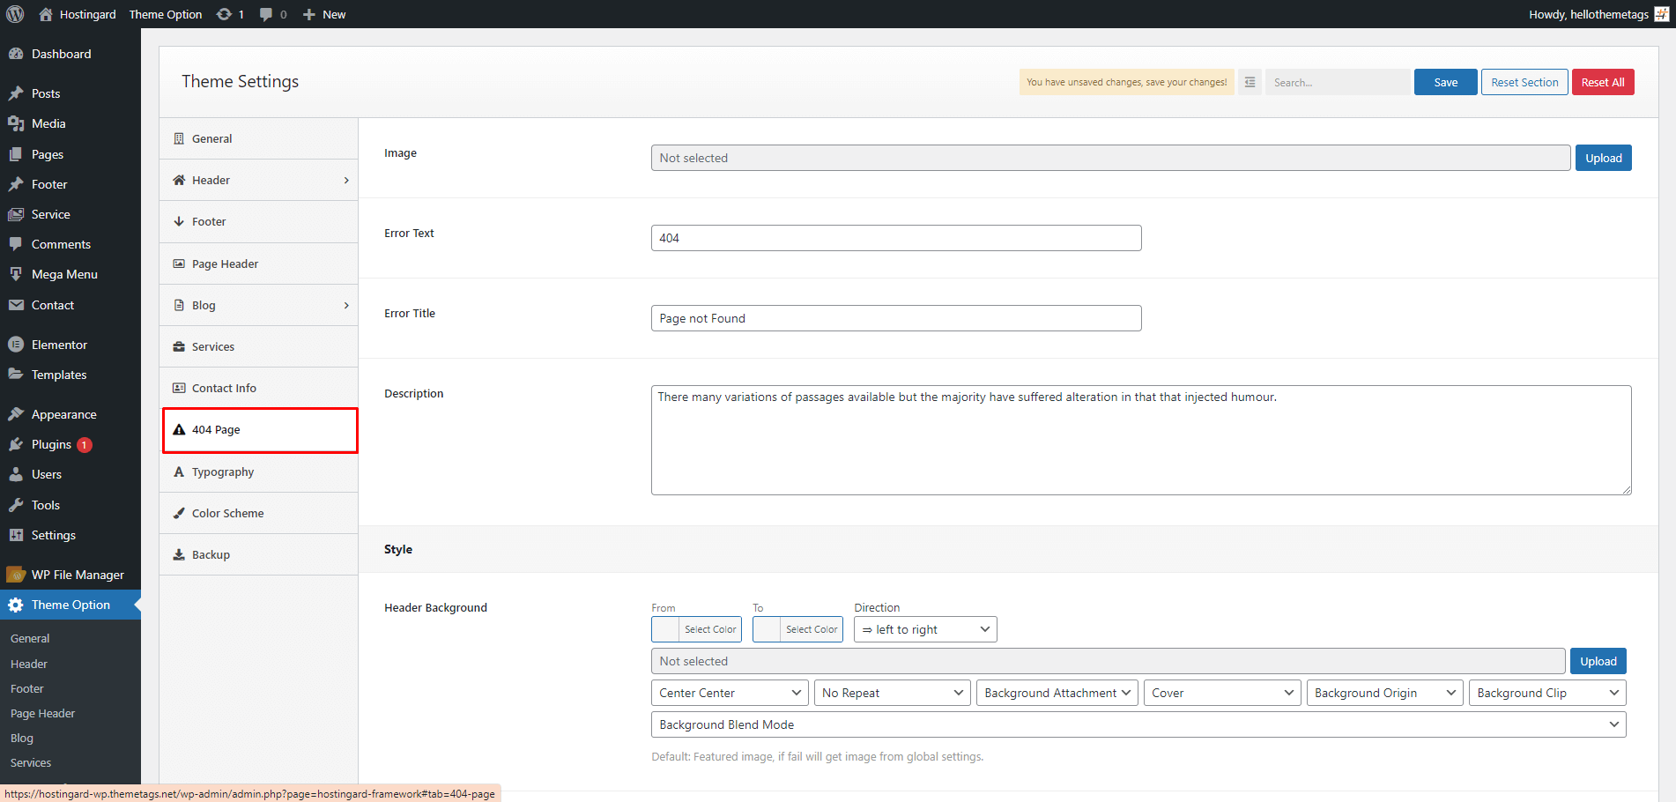Click the Description textarea
Screen dimensions: 1676x802
point(1141,440)
